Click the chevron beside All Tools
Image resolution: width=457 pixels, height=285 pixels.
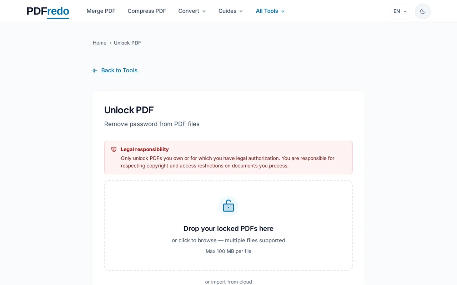[x=282, y=11]
